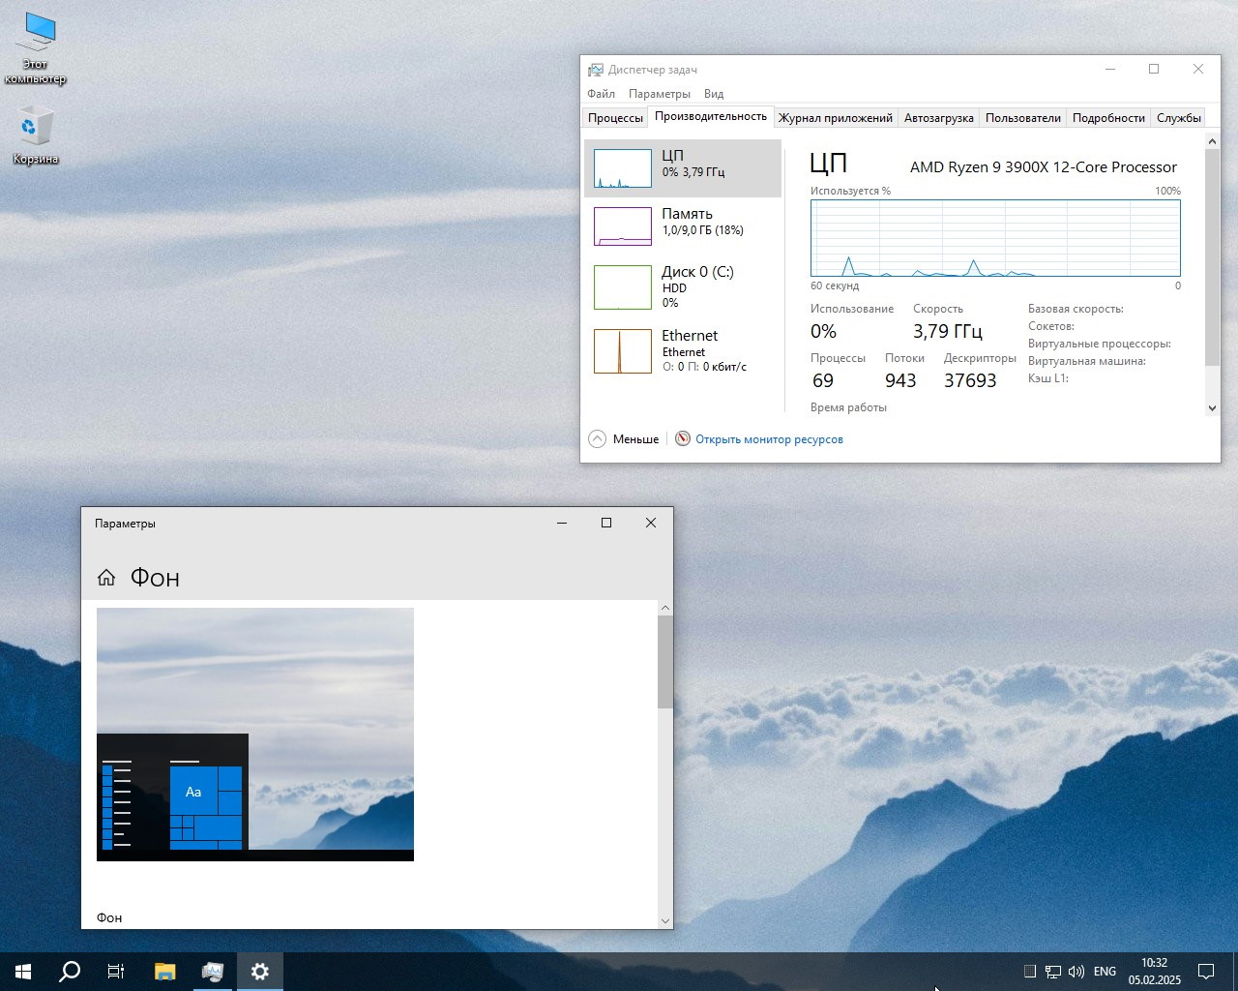Select the Память performance item

[683, 226]
